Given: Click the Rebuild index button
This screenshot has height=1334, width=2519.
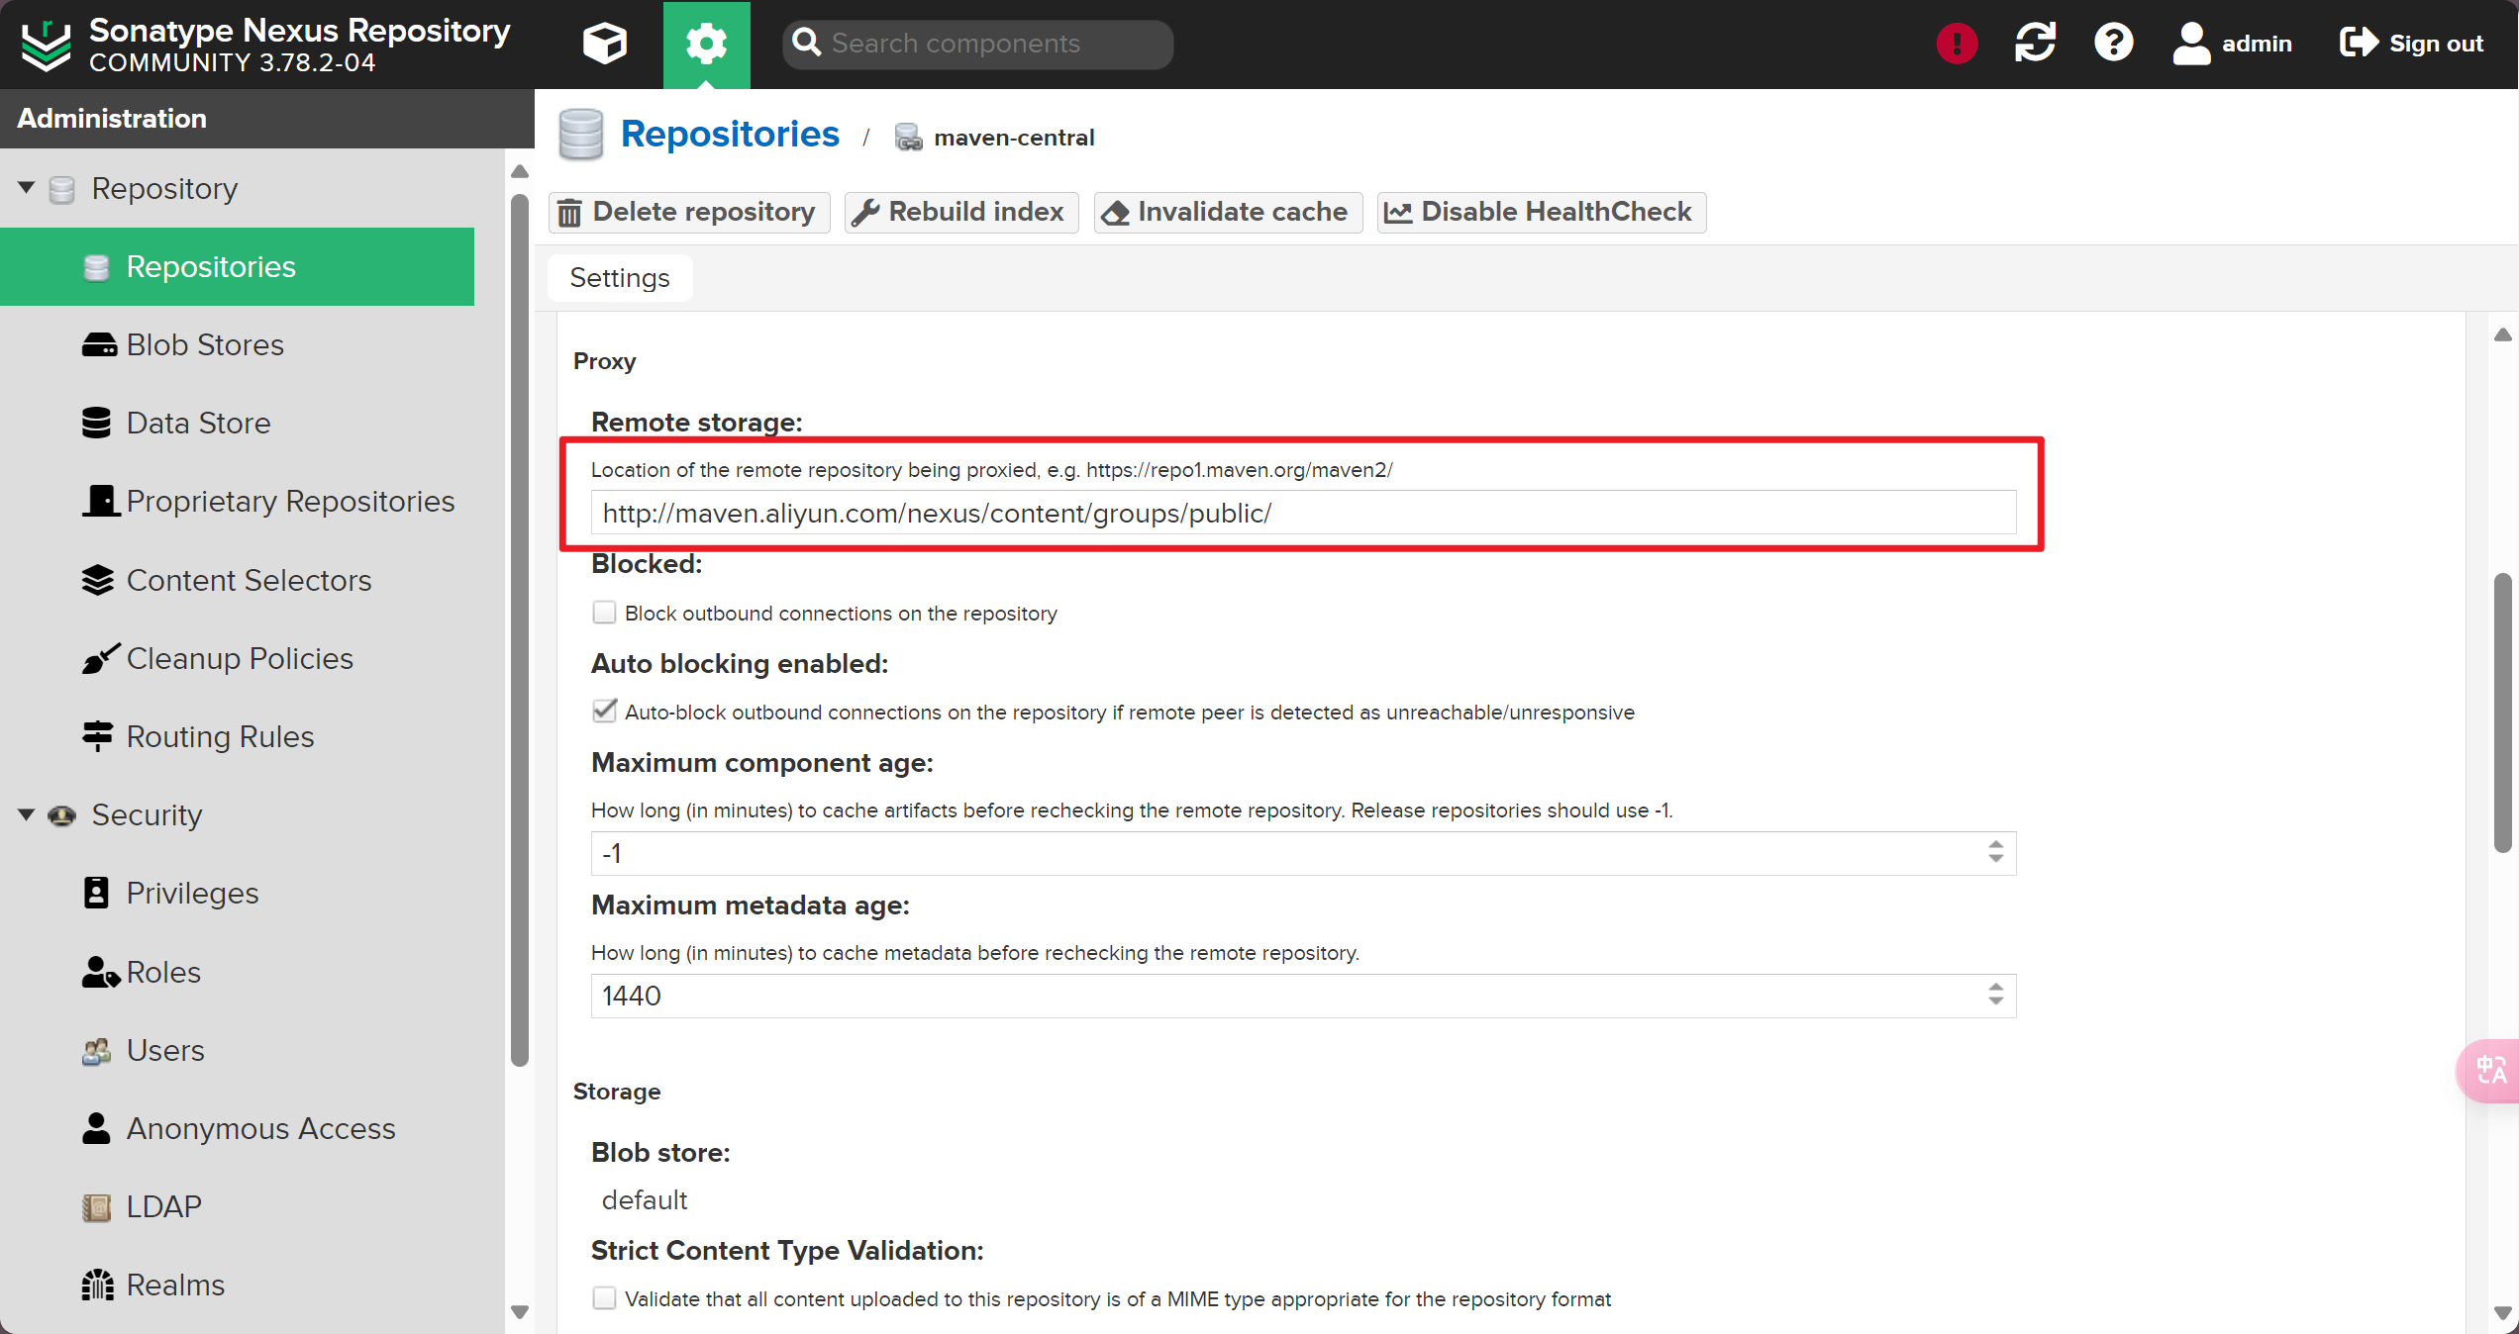Looking at the screenshot, I should tap(960, 212).
